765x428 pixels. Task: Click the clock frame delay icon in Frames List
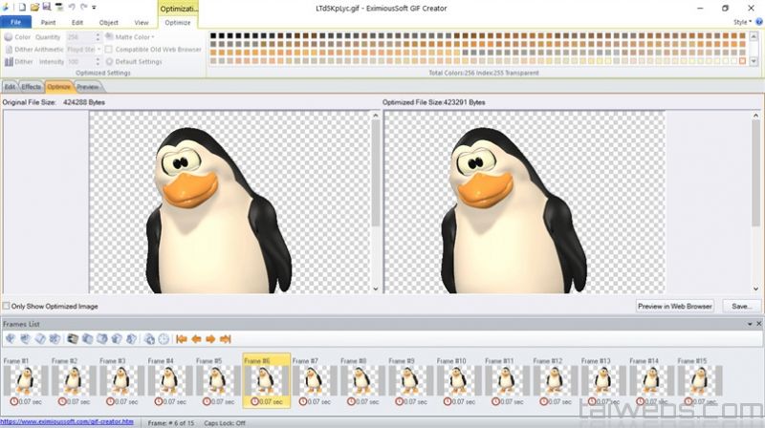click(164, 338)
